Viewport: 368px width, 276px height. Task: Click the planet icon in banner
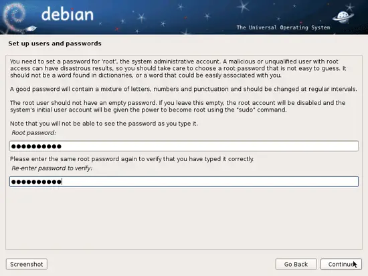coord(343,17)
